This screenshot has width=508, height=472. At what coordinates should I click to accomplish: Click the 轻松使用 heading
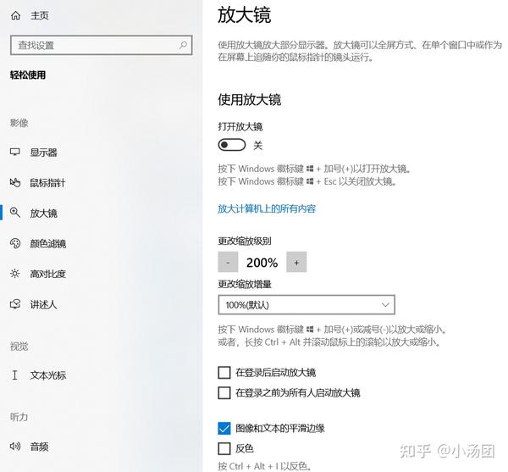[28, 75]
